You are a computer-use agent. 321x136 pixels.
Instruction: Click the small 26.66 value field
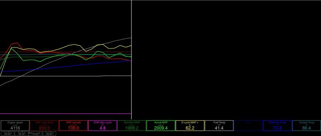[x=49, y=133]
